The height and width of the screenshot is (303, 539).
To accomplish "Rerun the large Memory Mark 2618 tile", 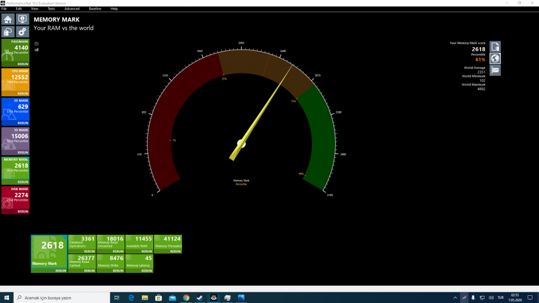I will pyautogui.click(x=60, y=271).
